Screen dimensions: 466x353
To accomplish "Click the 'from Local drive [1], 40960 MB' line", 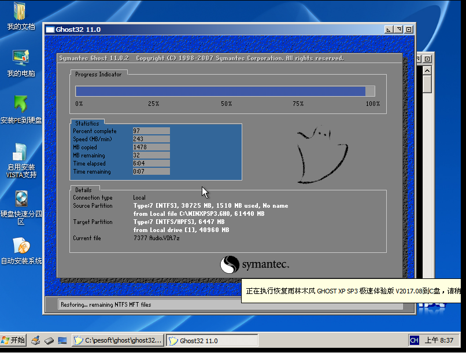I will tap(182, 230).
